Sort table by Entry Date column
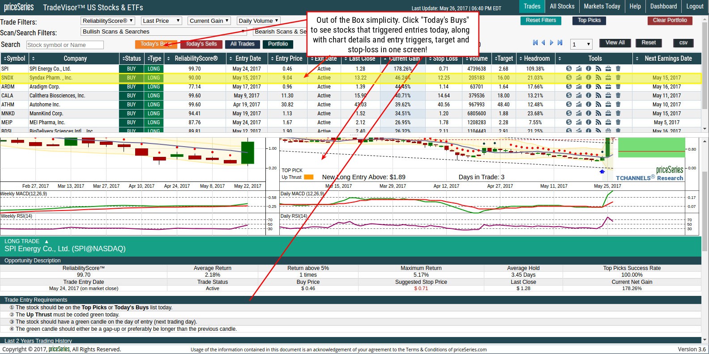 [x=247, y=59]
